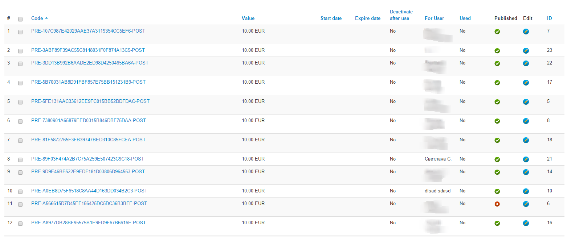Toggle published checkmark for coupon ID 5

click(497, 102)
